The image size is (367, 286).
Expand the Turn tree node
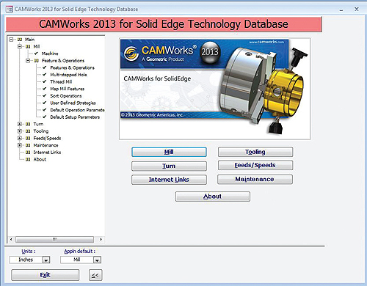pyautogui.click(x=20, y=124)
